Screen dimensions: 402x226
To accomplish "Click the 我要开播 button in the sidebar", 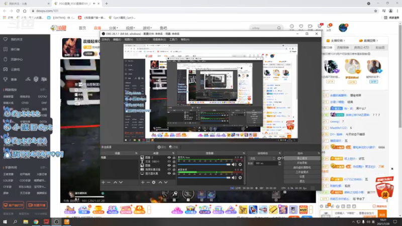I will [37, 205].
